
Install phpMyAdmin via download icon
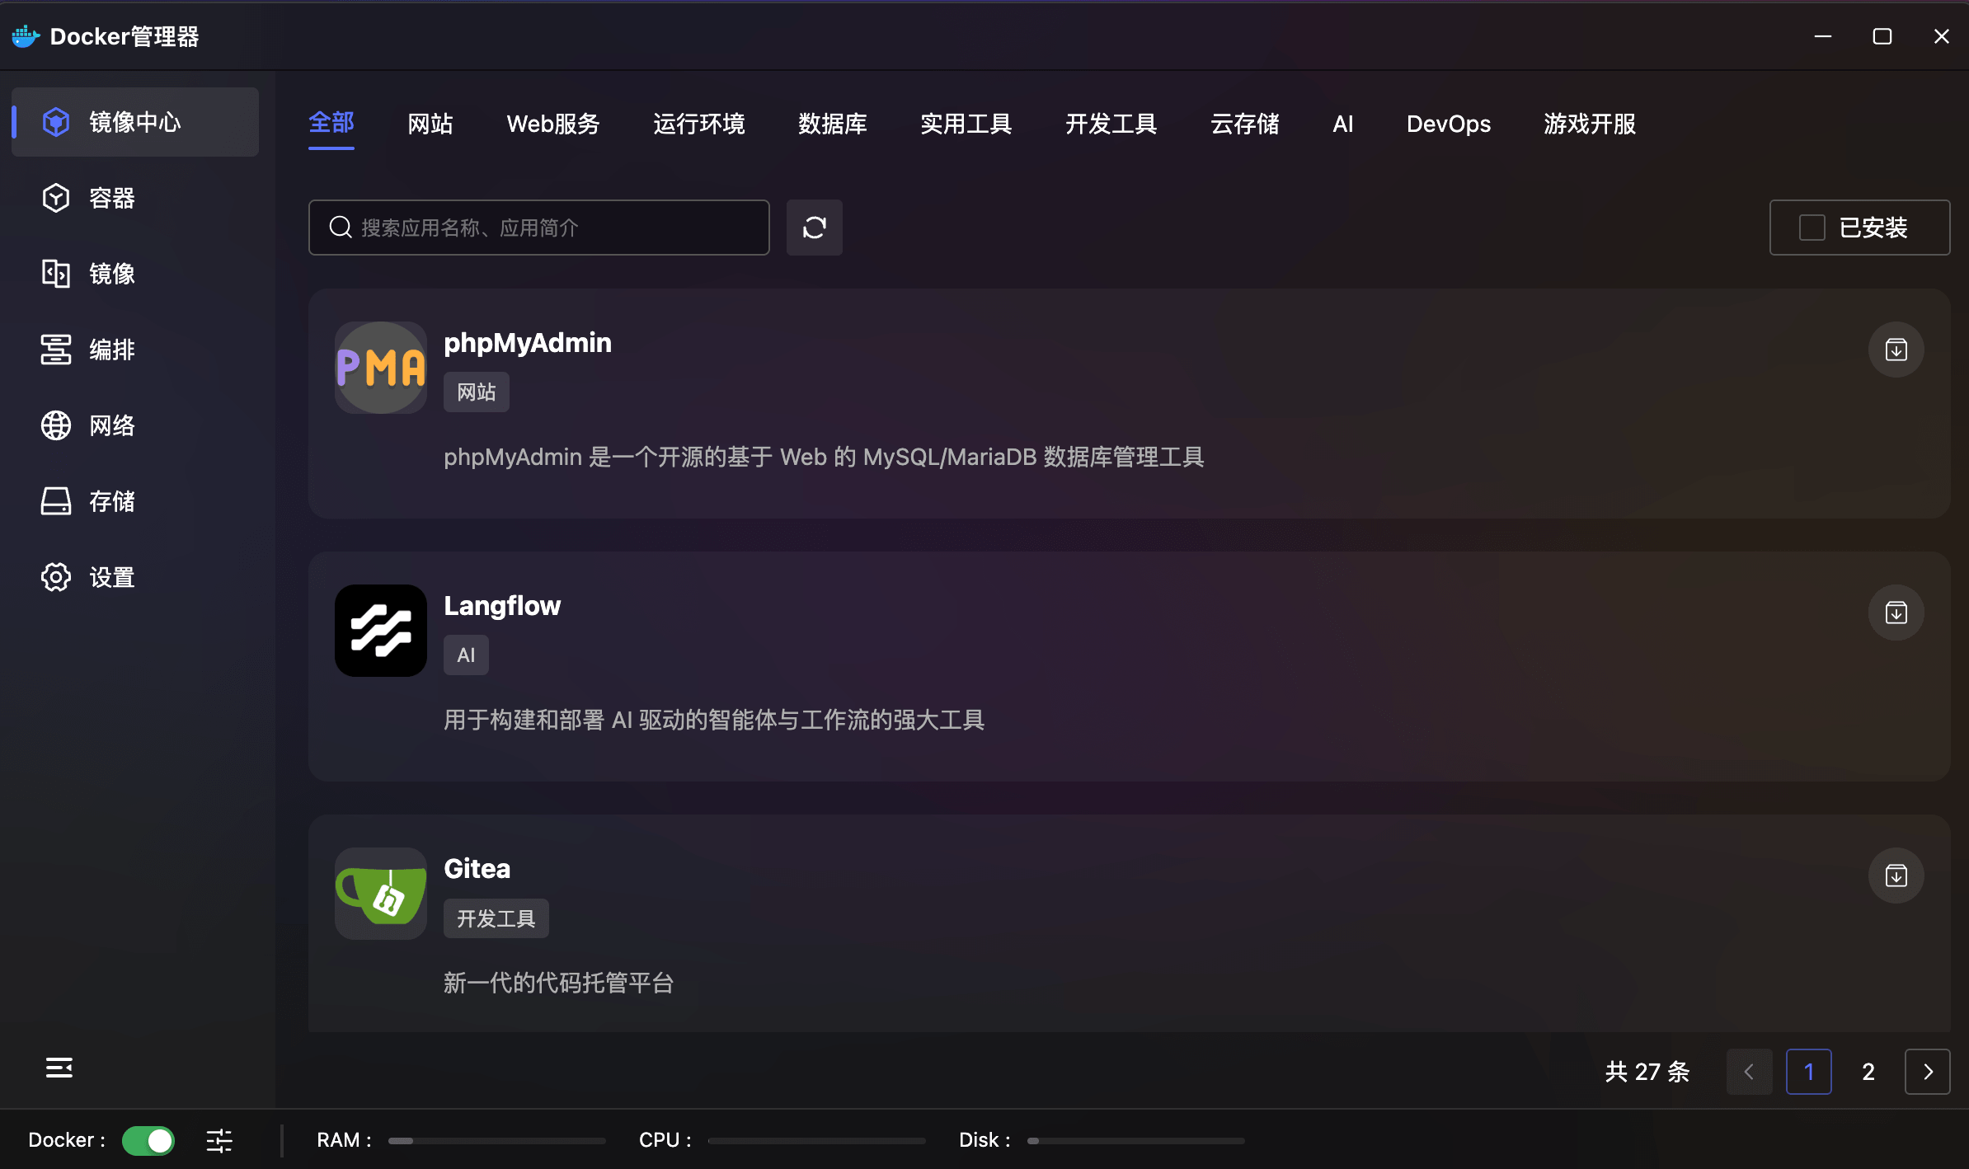[1896, 350]
